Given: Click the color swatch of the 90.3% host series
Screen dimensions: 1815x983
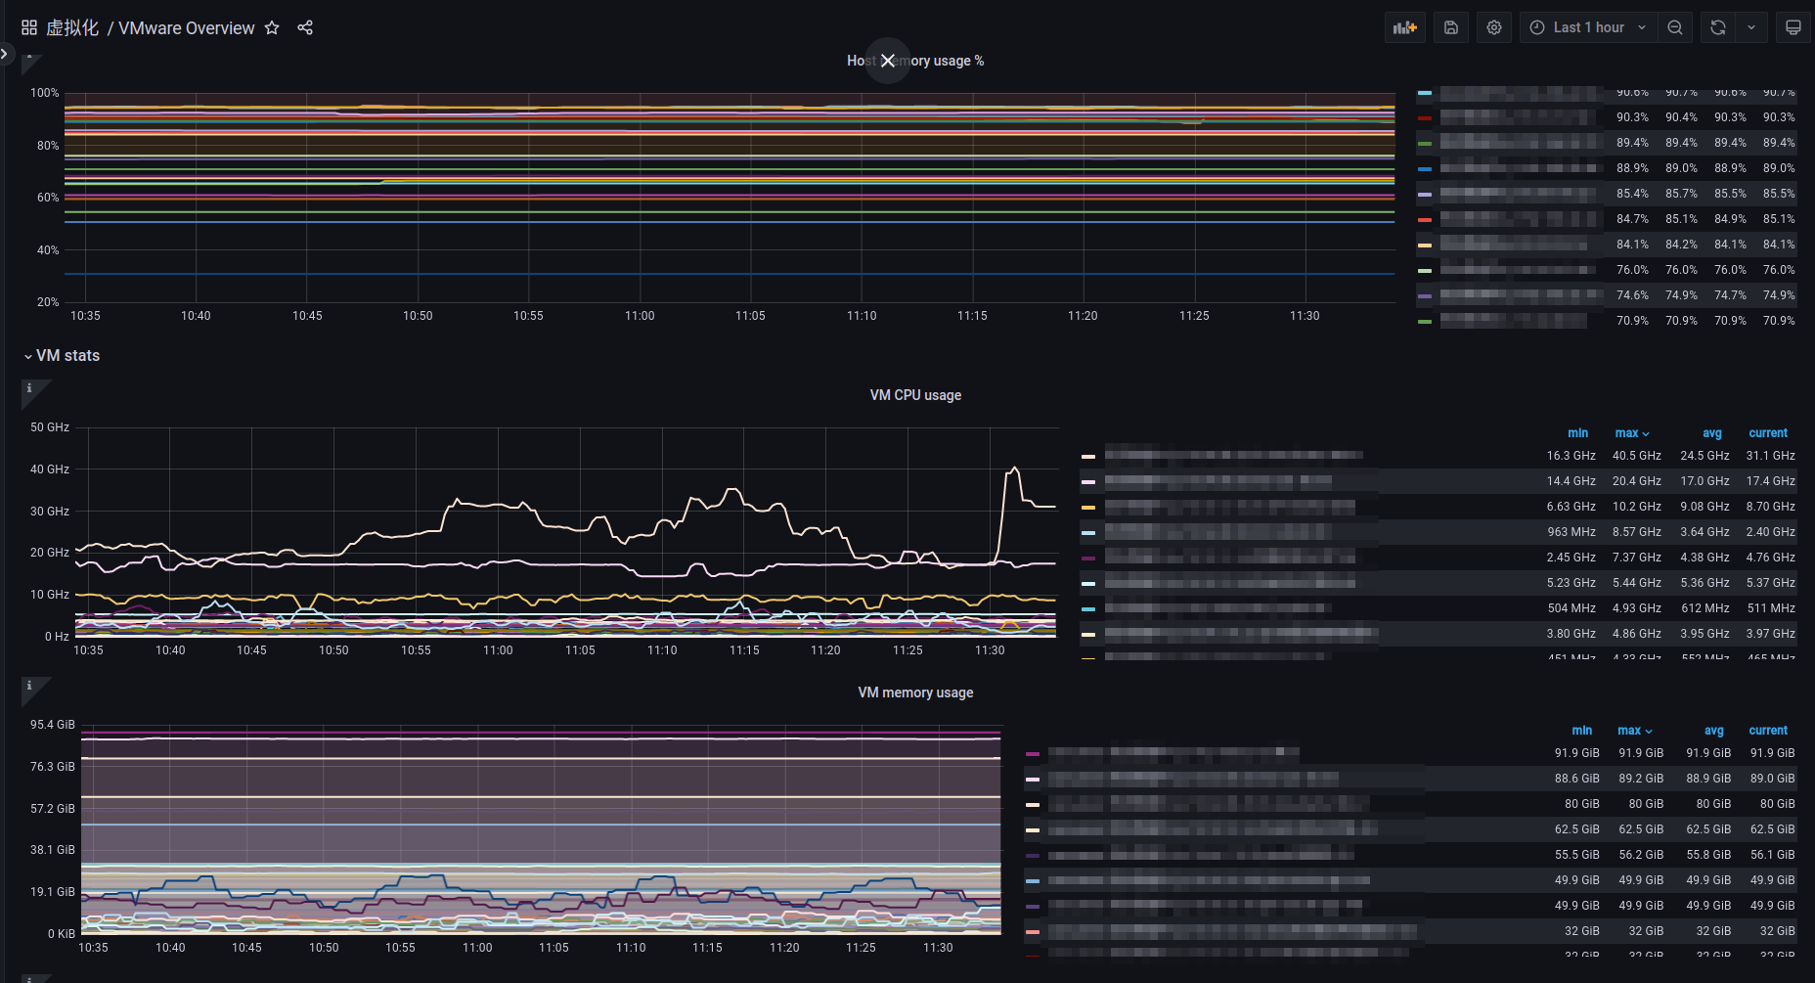Looking at the screenshot, I should point(1425,118).
